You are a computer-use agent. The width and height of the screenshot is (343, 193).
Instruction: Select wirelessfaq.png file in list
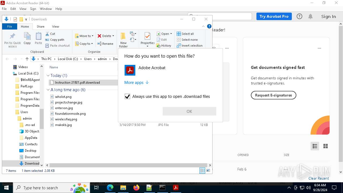pyautogui.click(x=66, y=119)
